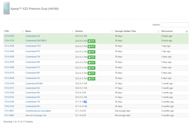
Task: Open CDA link 1313-4638
Action: [x=9, y=78]
